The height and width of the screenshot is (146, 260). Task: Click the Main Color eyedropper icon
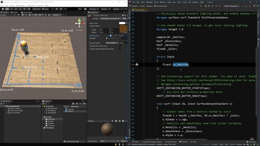[126, 23]
